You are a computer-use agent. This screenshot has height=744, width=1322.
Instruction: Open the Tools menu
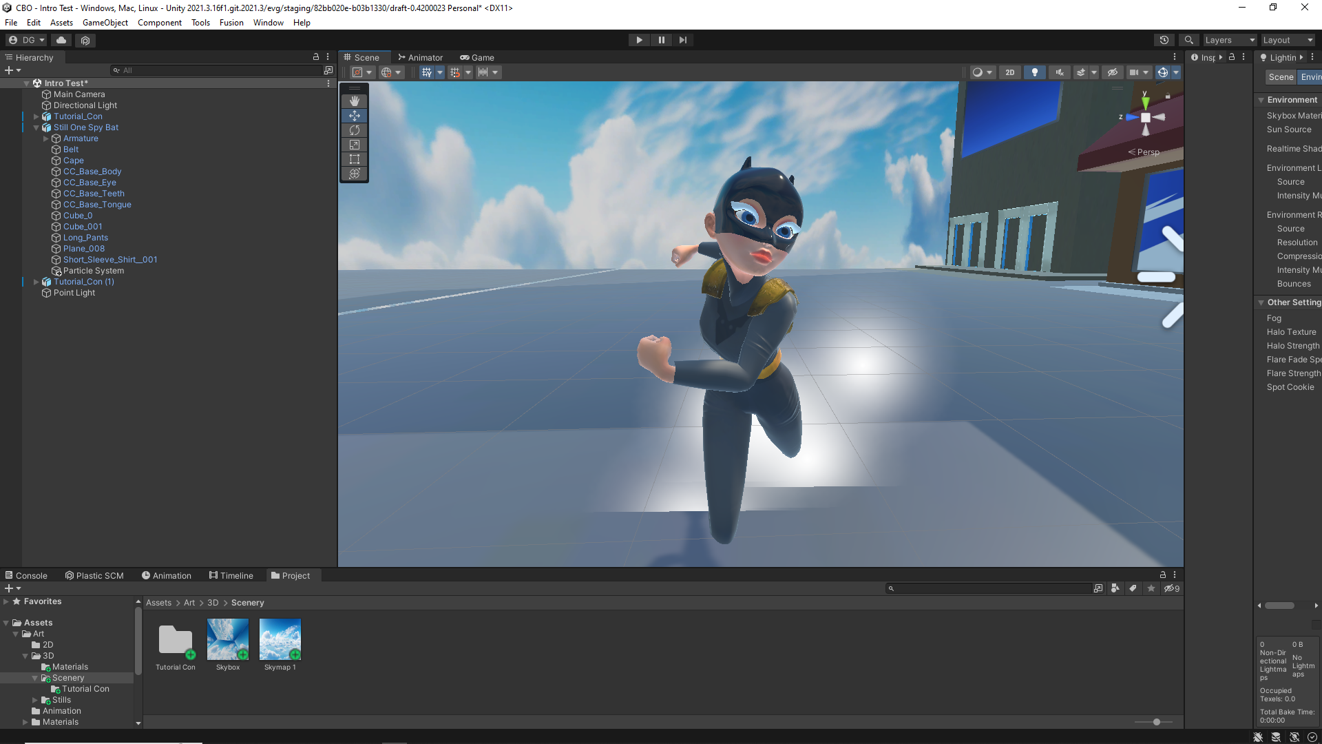click(x=200, y=23)
